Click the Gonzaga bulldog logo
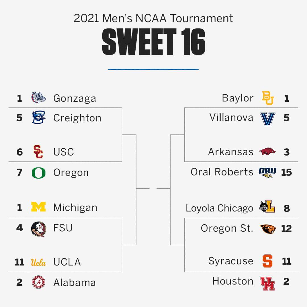Viewport: 307px width, 307px height. (38, 98)
